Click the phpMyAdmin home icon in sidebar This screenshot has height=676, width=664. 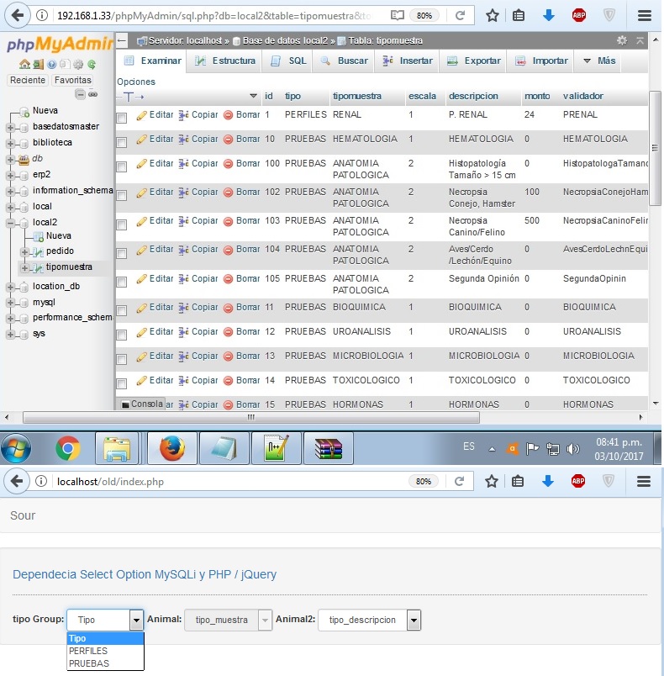(24, 64)
